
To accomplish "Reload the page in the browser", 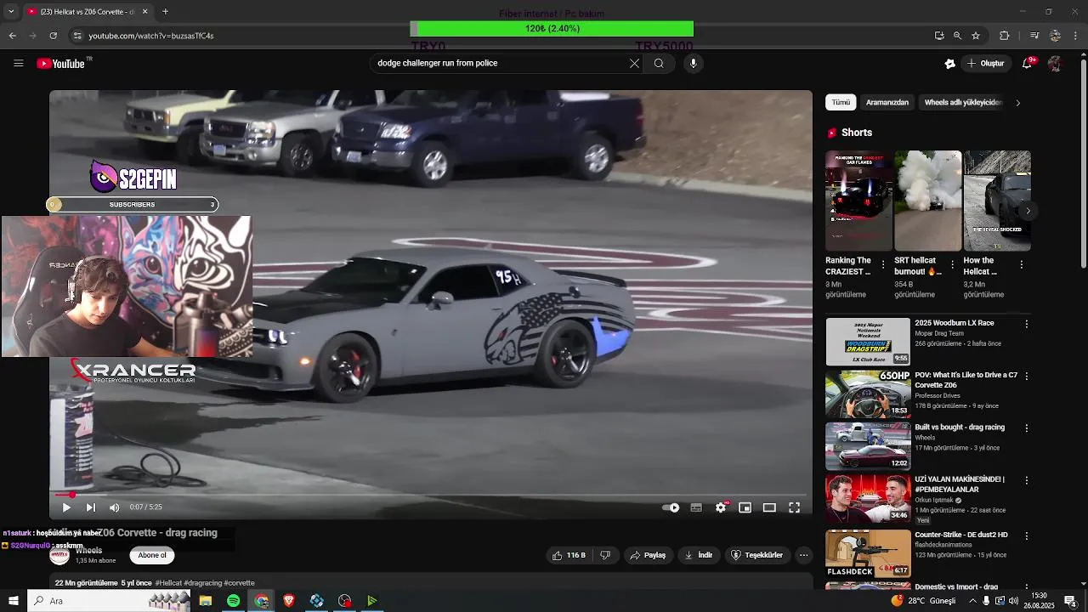I will [53, 36].
